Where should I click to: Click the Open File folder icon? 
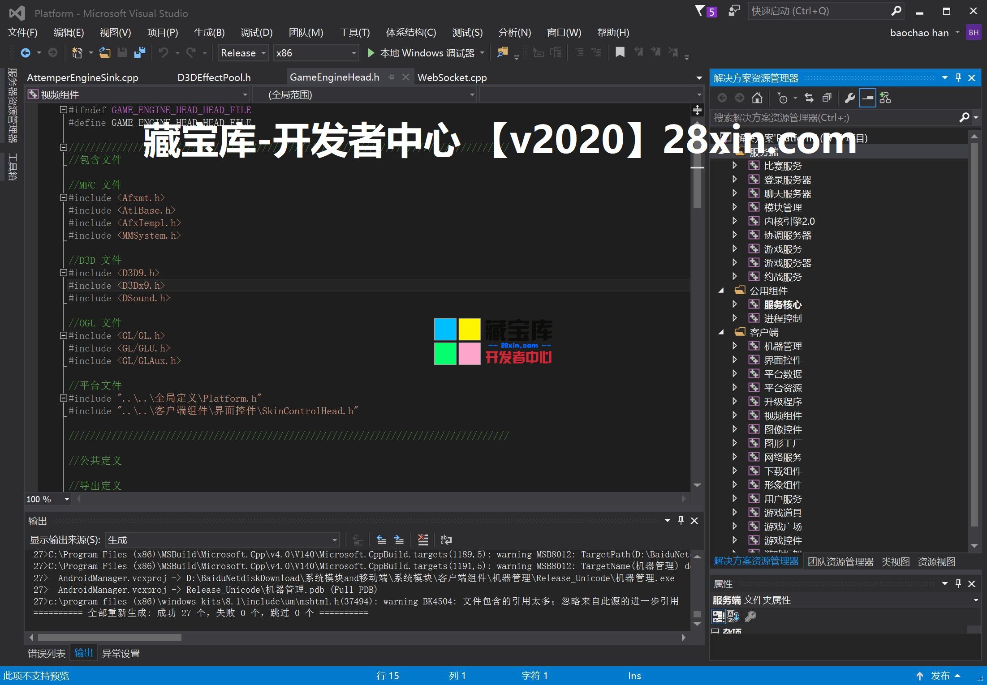coord(105,53)
